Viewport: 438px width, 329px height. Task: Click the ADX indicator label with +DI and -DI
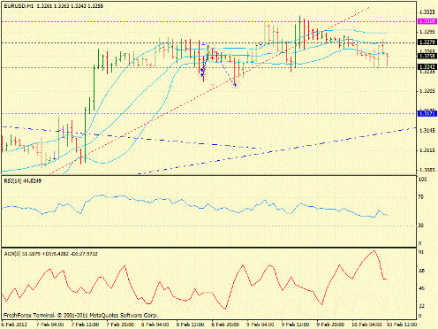(x=50, y=254)
